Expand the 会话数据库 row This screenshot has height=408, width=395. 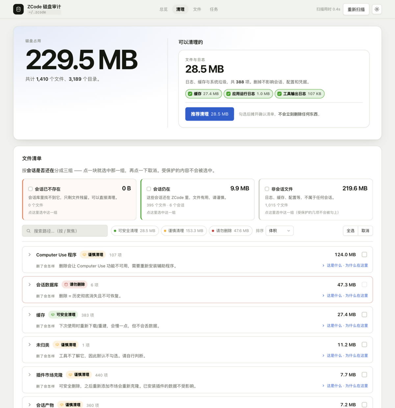(x=30, y=285)
